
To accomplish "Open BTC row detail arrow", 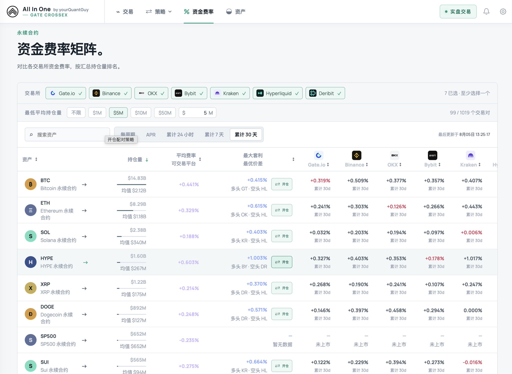I will (84, 185).
